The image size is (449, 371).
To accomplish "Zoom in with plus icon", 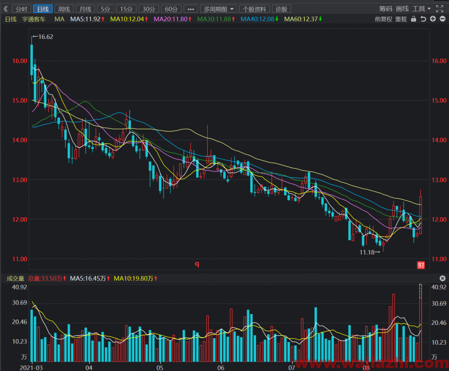I will 433,19.
